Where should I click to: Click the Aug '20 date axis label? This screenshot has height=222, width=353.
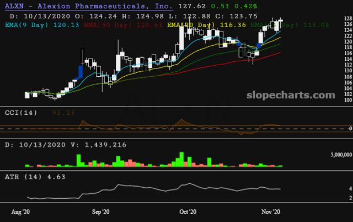(22, 211)
